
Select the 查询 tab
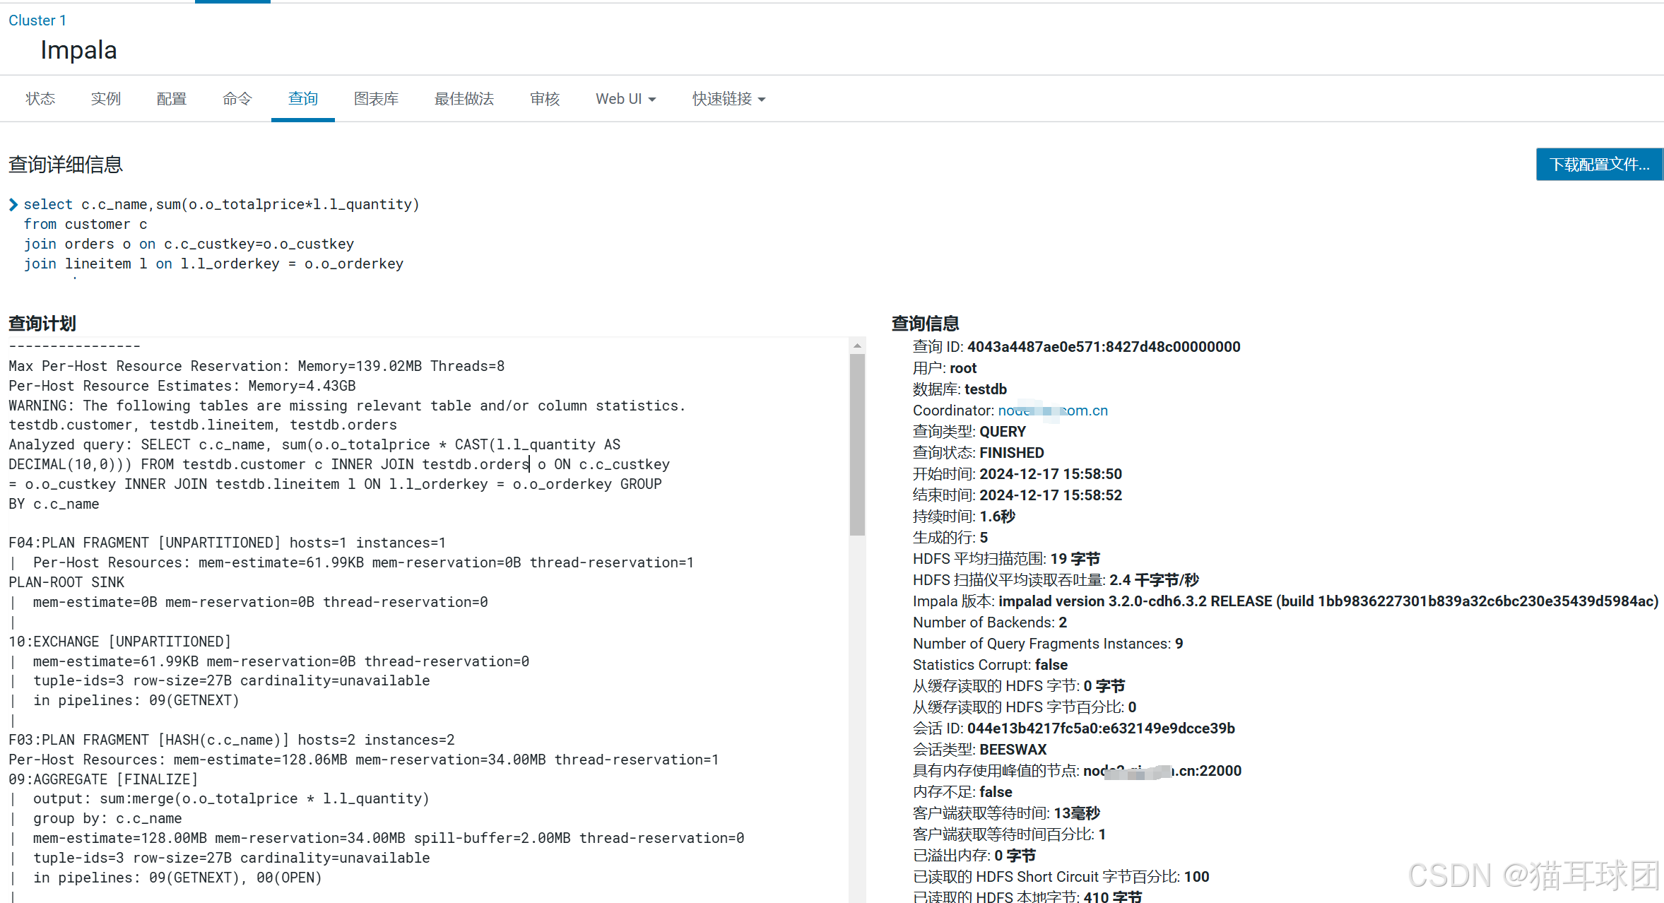pos(303,99)
